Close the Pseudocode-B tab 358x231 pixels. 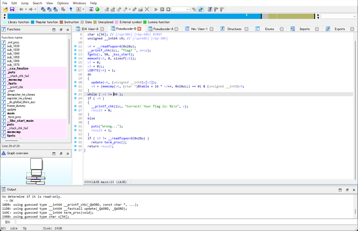(139, 29)
